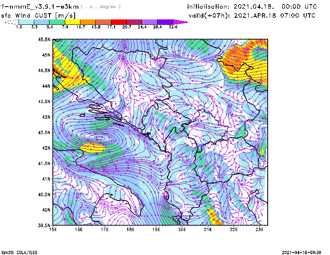Click the yellow gust patch south of the cyclone
The height and width of the screenshot is (255, 330).
92,147
